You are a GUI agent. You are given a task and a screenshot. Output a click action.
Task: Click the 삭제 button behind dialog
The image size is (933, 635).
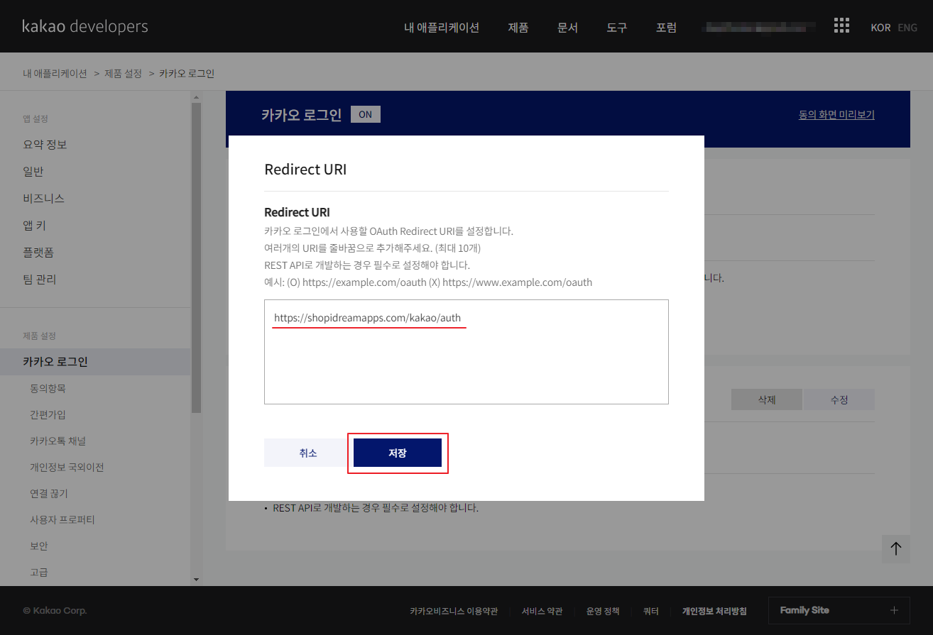pos(767,399)
